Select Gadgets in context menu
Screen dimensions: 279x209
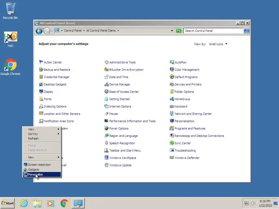coord(42,170)
